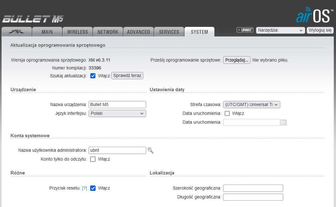Go to the NETWORK tab
The width and height of the screenshot is (336, 207).
coord(108,32)
